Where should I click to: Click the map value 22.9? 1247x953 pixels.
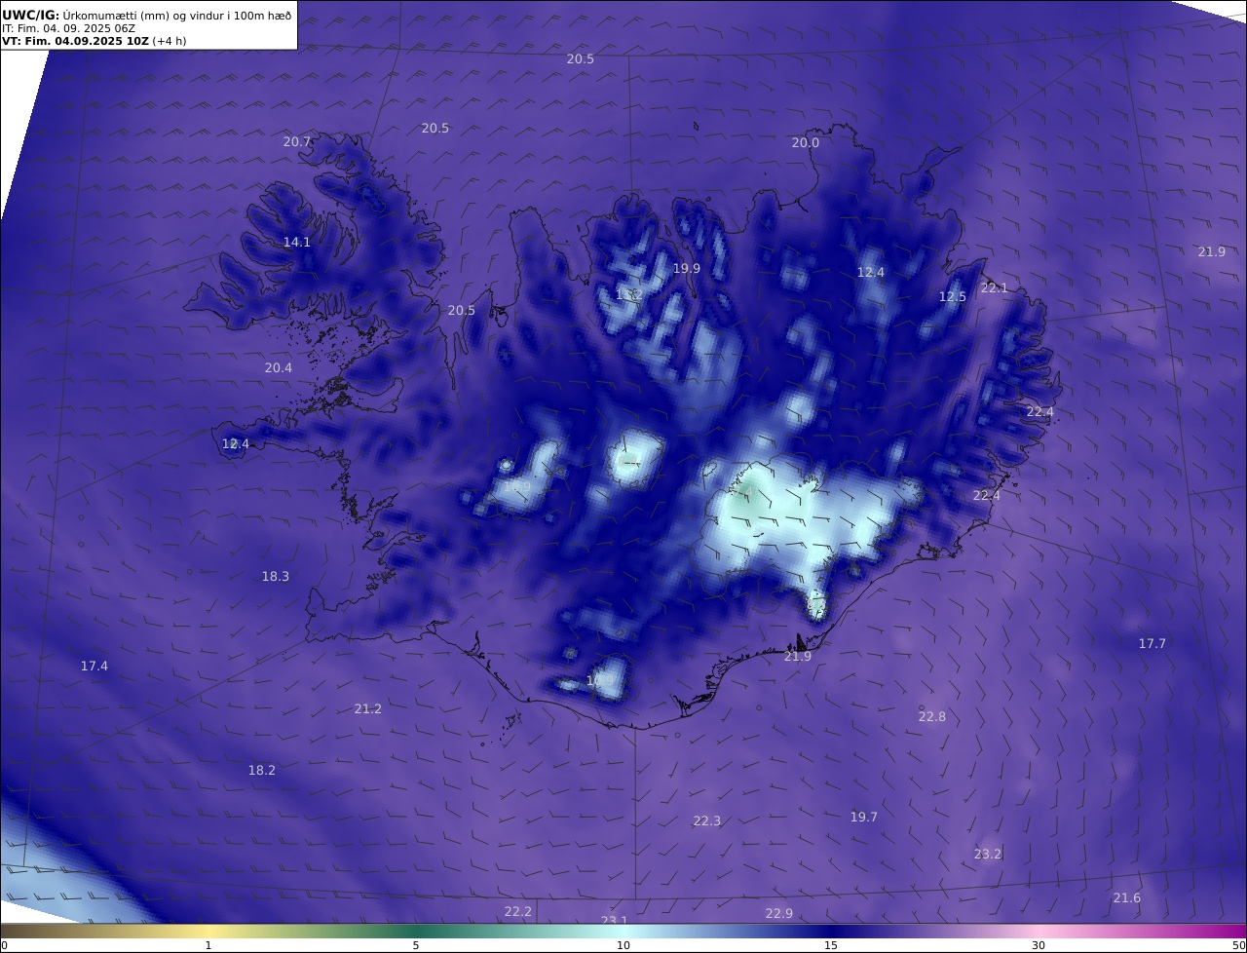point(779,914)
